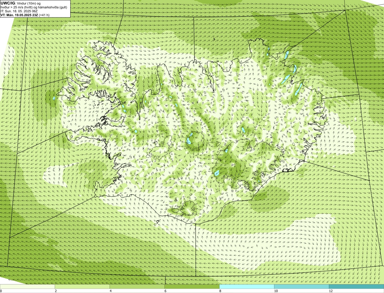The height and width of the screenshot is (293, 384).
Task: Click the "2" tick label on the scale
Action: pos(56,291)
